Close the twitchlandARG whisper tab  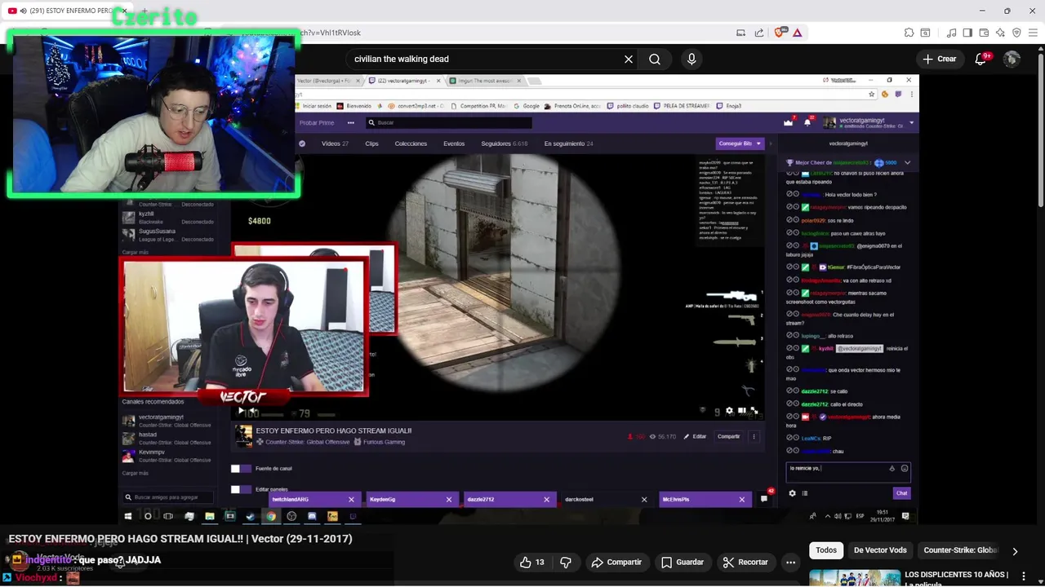point(351,499)
